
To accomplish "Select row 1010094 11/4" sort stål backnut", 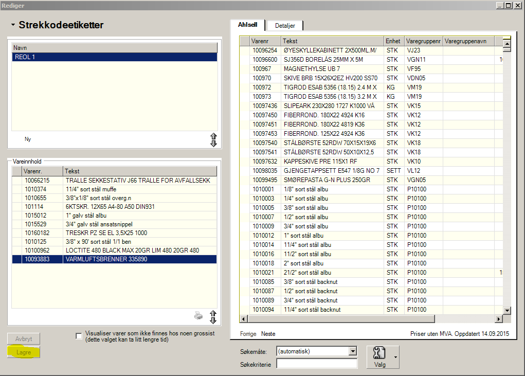I will 371,310.
